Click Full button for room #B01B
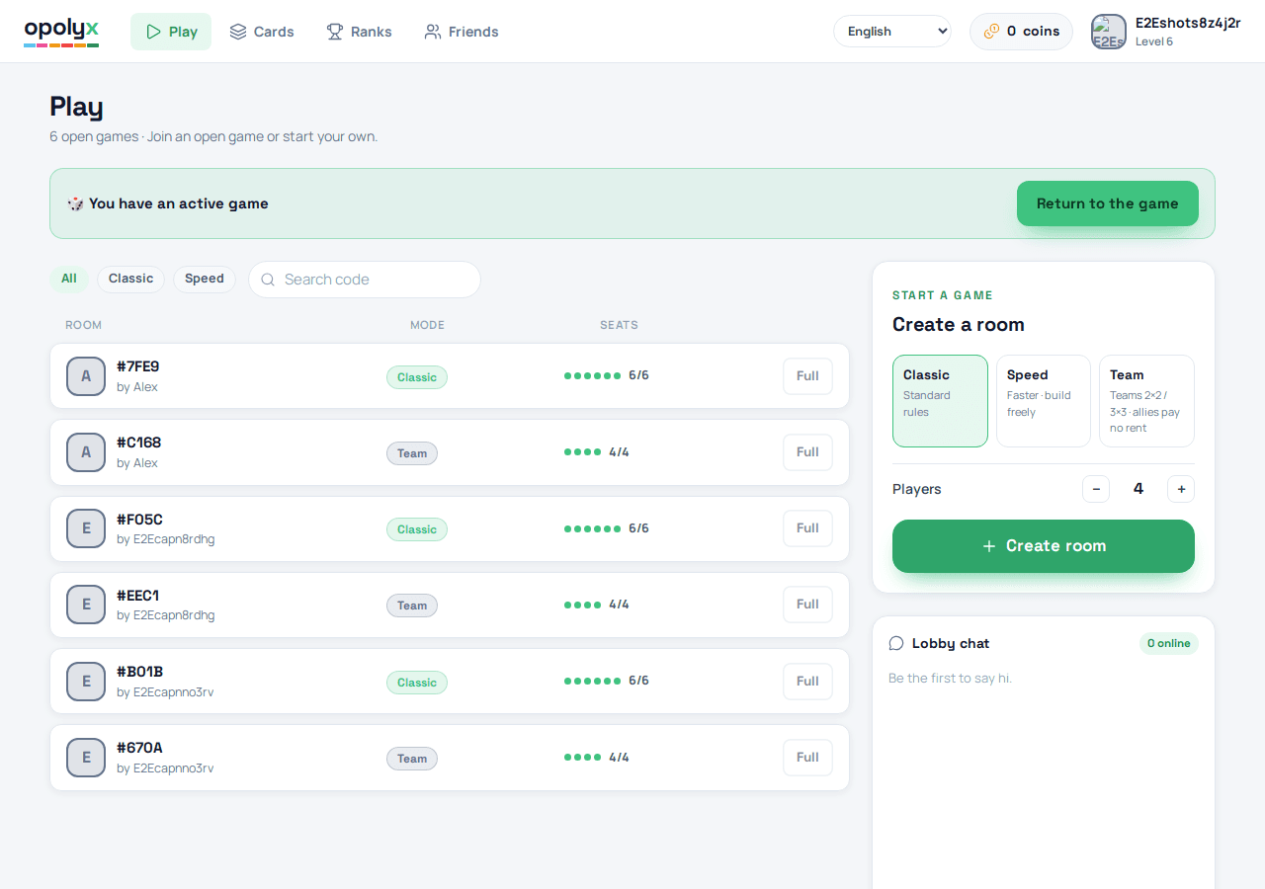1265x889 pixels. [x=807, y=682]
